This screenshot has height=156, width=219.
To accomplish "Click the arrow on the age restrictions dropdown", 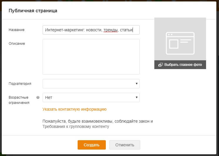I will 137,97.
